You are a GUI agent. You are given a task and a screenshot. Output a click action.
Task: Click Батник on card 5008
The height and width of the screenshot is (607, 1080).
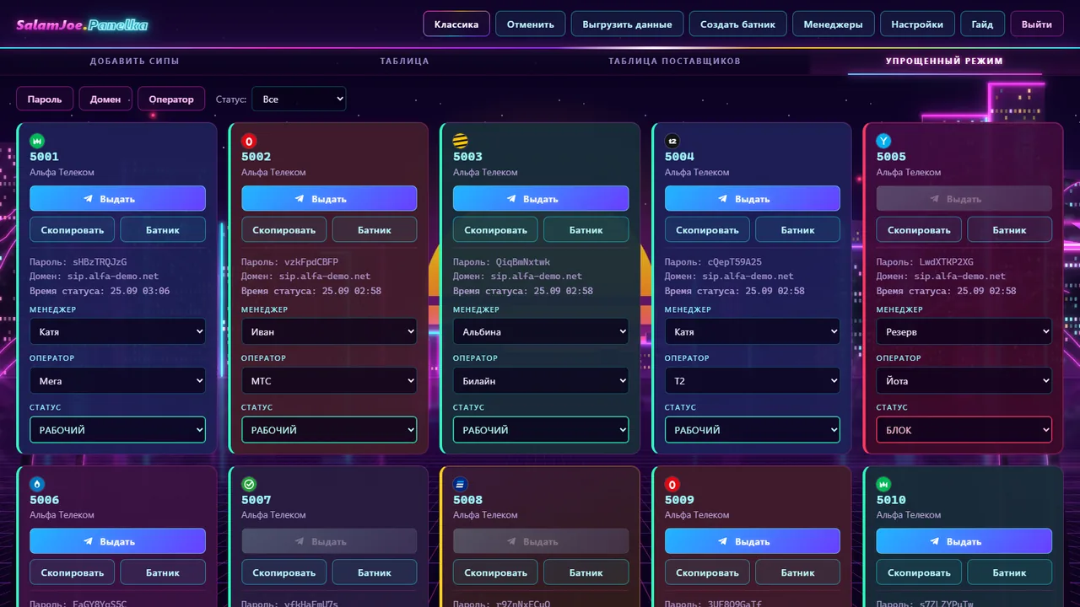point(586,572)
